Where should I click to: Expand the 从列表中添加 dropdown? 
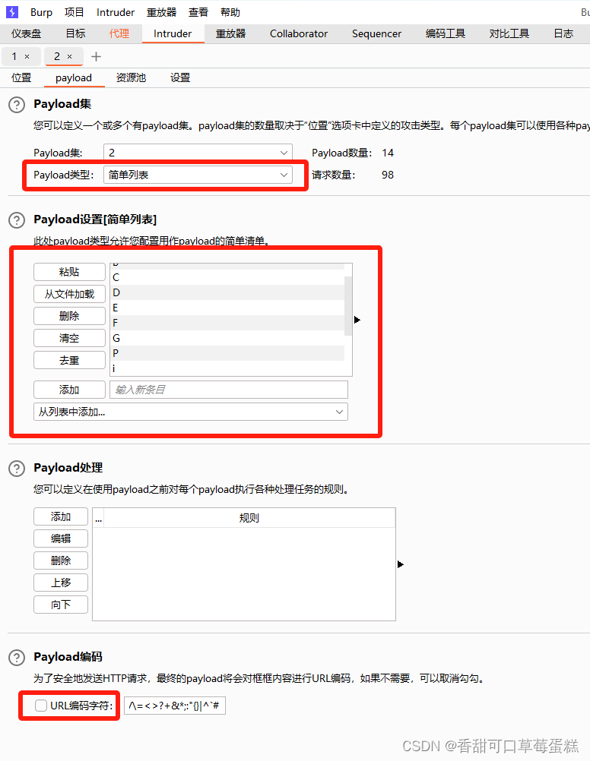pyautogui.click(x=191, y=412)
